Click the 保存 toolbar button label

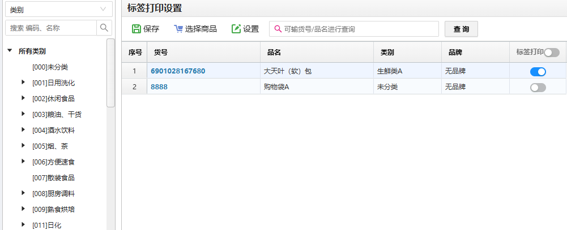pyautogui.click(x=151, y=29)
